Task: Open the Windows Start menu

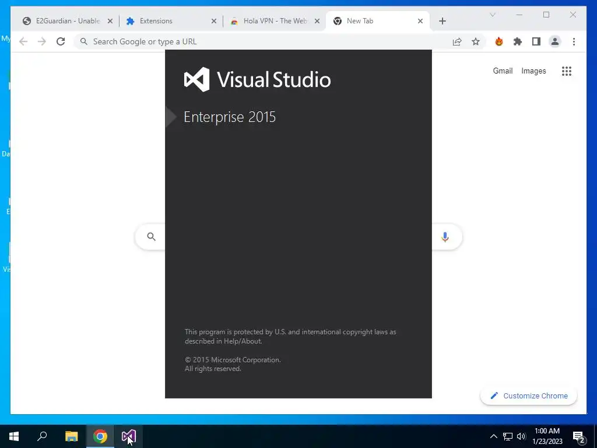Action: point(14,436)
